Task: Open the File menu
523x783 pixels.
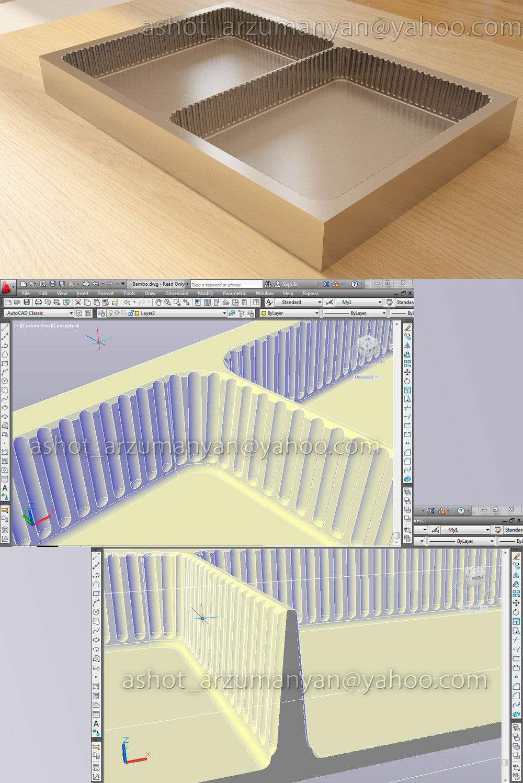Action: coord(26,293)
